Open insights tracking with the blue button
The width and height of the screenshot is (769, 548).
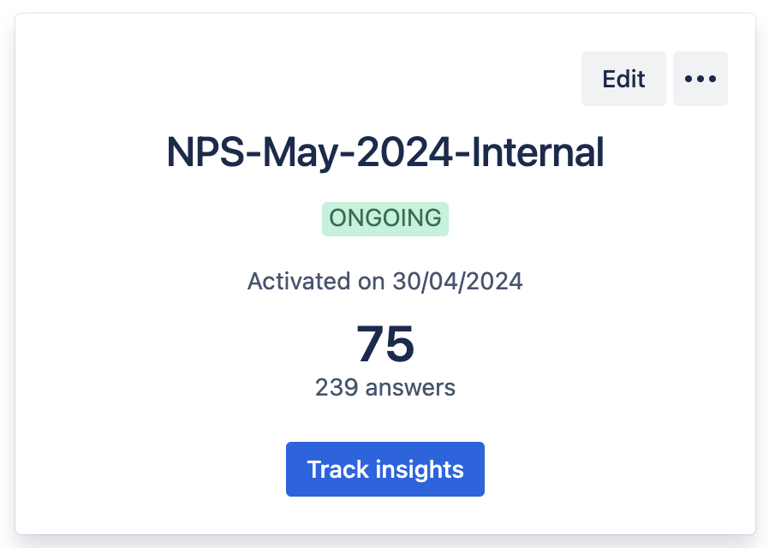click(385, 469)
